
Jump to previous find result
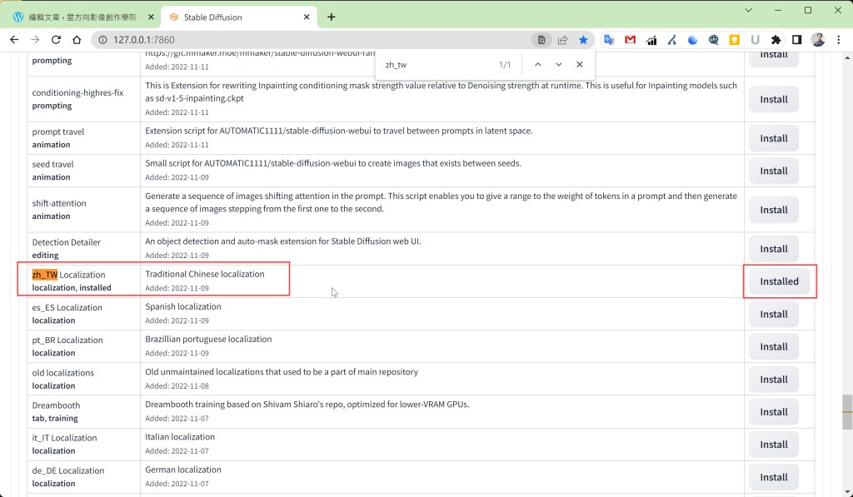(x=537, y=64)
